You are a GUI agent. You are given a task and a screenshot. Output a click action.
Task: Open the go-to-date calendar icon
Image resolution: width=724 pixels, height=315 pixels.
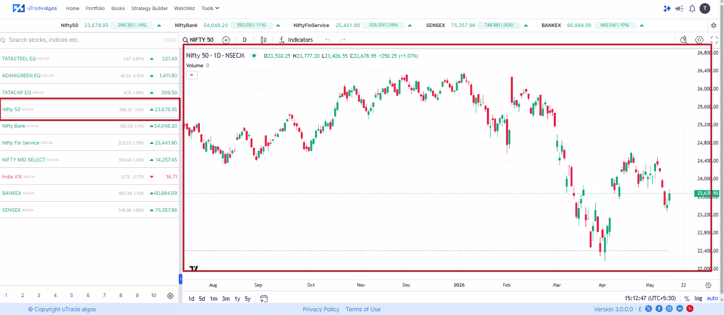264,299
